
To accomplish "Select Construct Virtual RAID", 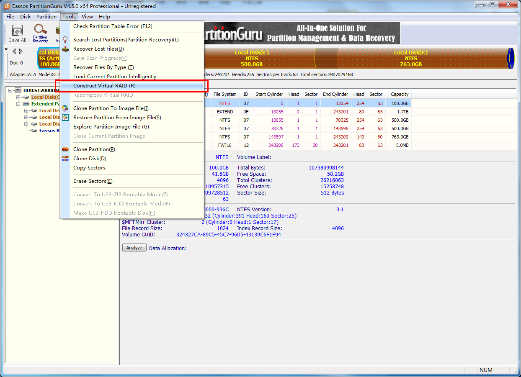I will coord(132,86).
